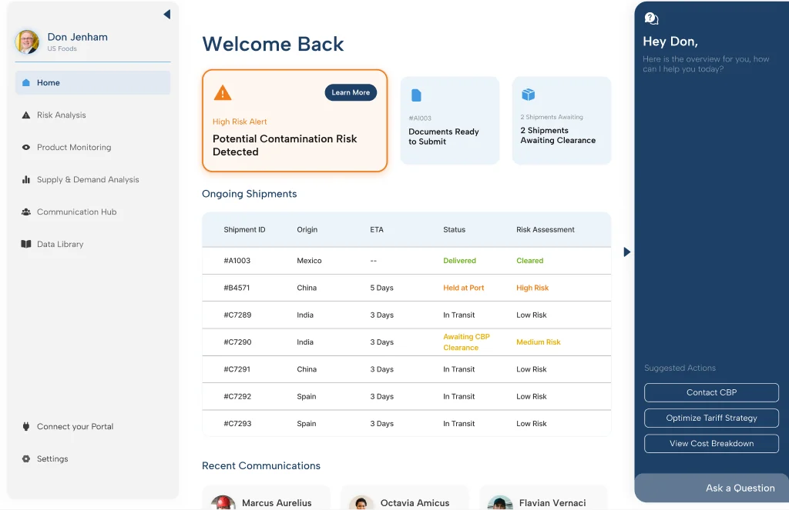Image resolution: width=789 pixels, height=510 pixels.
Task: Select shipment #C7289 in the table
Action: 407,315
